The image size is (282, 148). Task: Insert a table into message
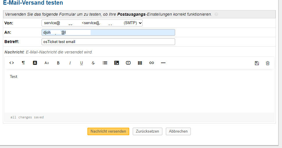coord(140,63)
